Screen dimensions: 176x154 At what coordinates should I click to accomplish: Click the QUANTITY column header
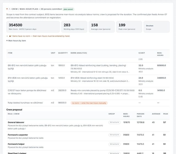63,53
